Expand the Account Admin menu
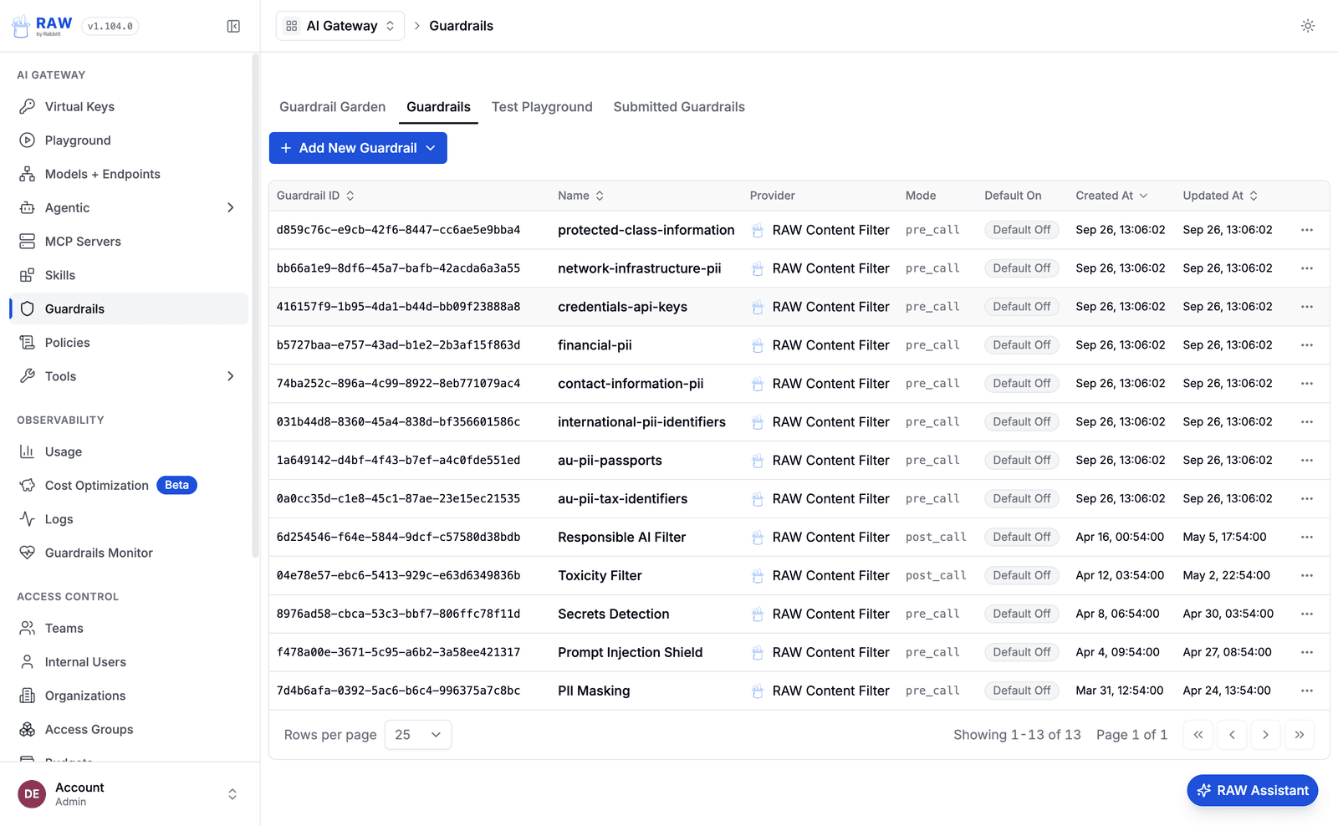 tap(130, 794)
